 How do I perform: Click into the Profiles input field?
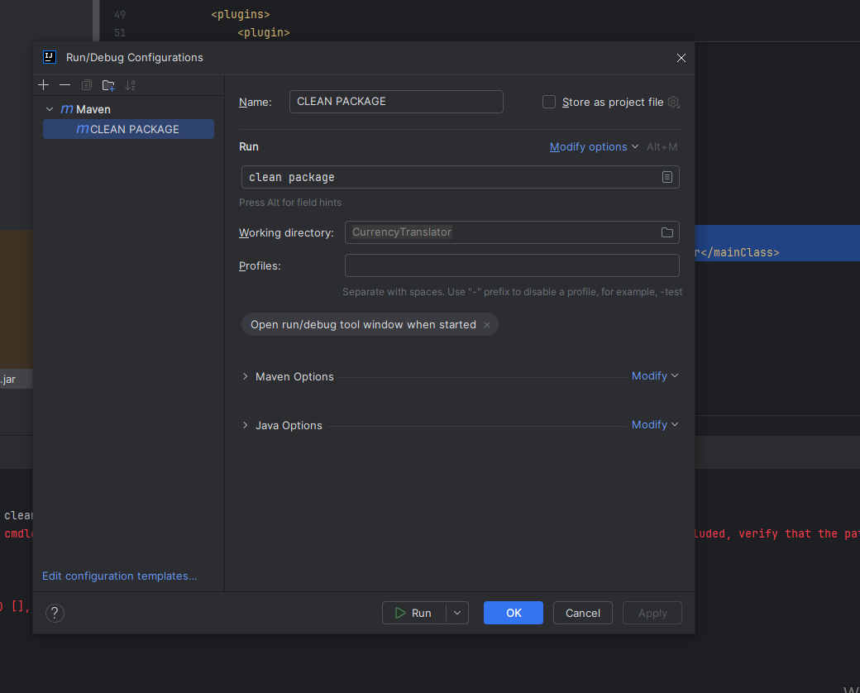(x=512, y=265)
